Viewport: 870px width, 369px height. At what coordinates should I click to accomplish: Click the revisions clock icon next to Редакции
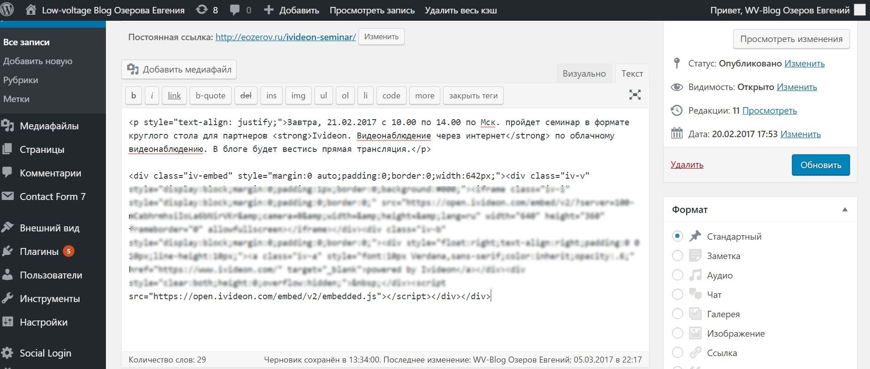pos(677,110)
